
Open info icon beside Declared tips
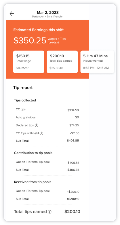(x=37, y=125)
